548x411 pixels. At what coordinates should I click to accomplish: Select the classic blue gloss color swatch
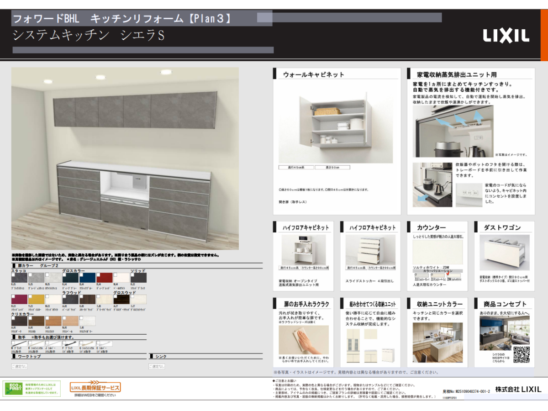[x=88, y=278]
